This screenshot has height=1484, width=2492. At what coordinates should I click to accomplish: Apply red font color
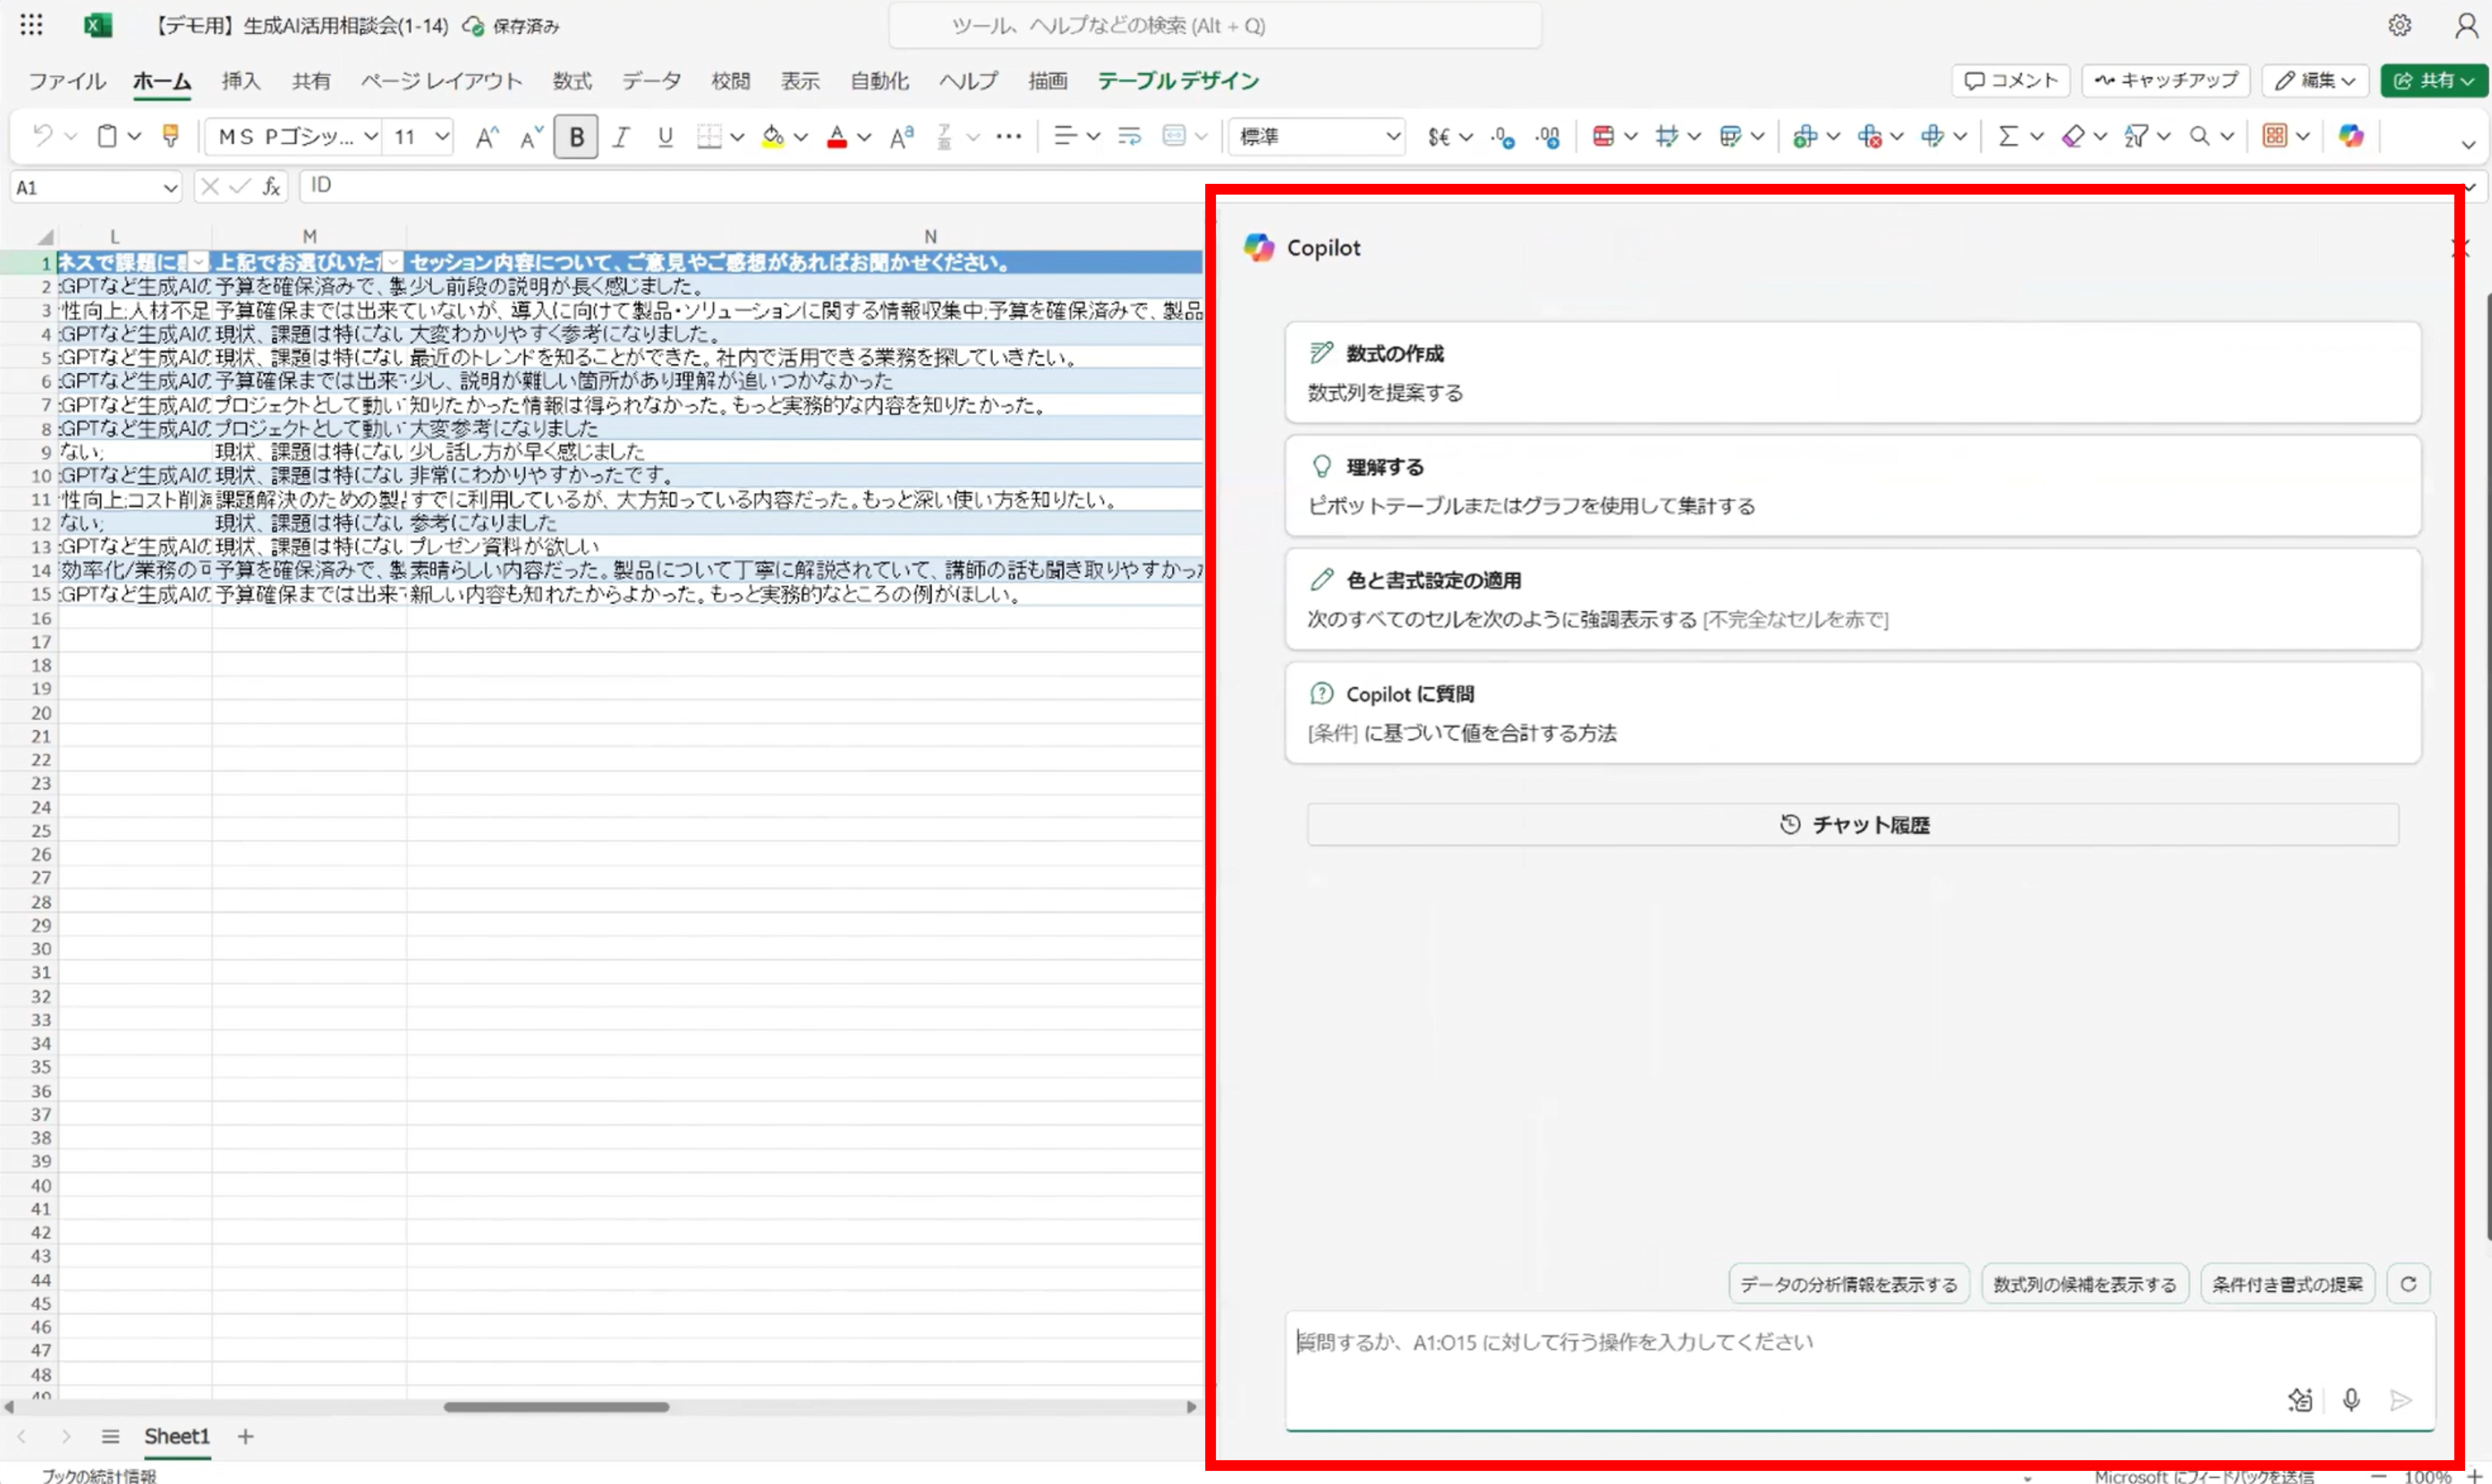[837, 137]
